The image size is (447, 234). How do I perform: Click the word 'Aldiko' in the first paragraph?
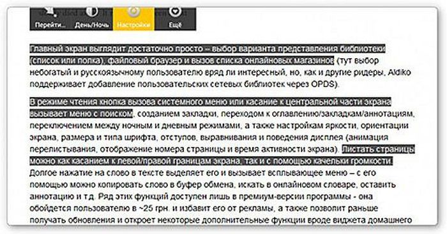click(399, 72)
